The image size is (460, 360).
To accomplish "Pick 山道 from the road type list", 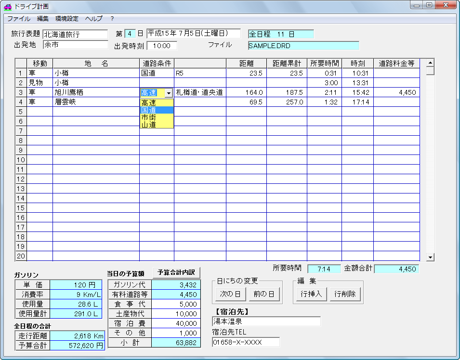I will tap(157, 125).
